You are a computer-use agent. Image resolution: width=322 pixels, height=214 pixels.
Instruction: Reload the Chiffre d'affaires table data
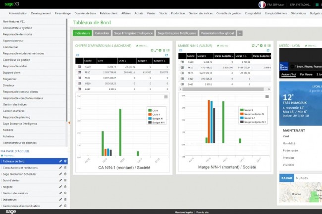[166, 55]
